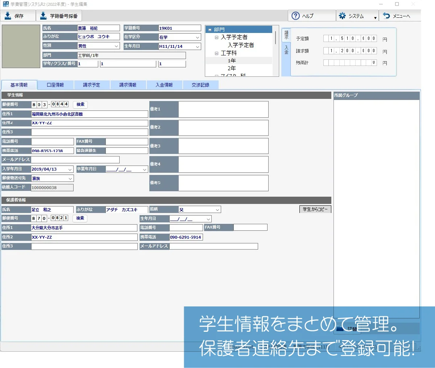The height and width of the screenshot is (368, 435).
Task: Click the student postal code 検索 button
Action: click(80, 104)
